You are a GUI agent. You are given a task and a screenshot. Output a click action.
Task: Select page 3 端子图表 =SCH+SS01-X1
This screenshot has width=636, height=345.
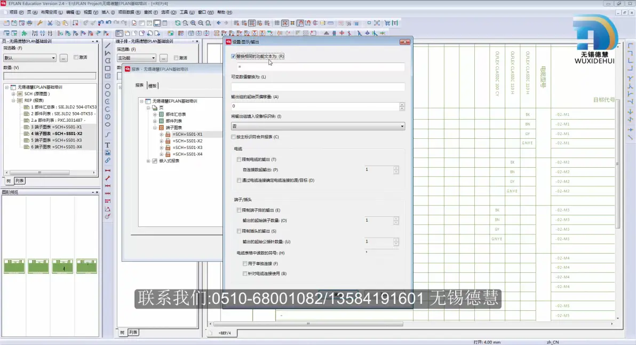[x=57, y=127]
